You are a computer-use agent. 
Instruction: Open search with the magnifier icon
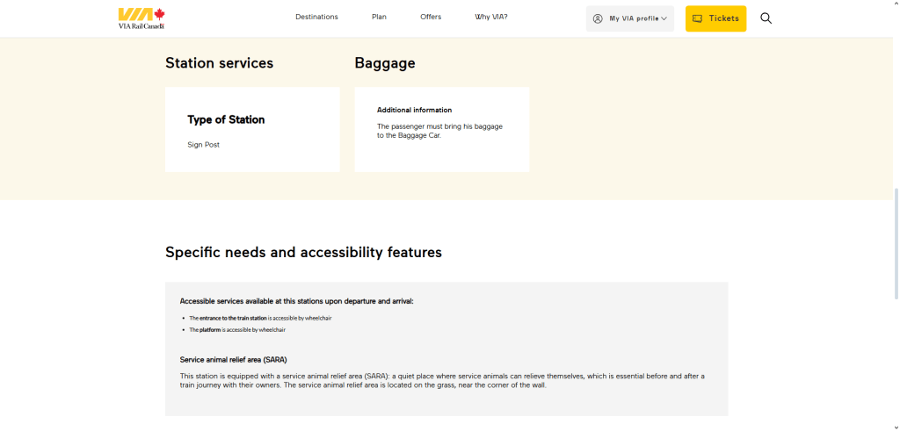(766, 18)
